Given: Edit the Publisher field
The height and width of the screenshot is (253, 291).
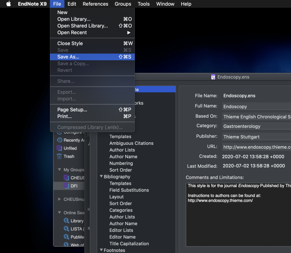Looking at the screenshot, I should (x=257, y=137).
